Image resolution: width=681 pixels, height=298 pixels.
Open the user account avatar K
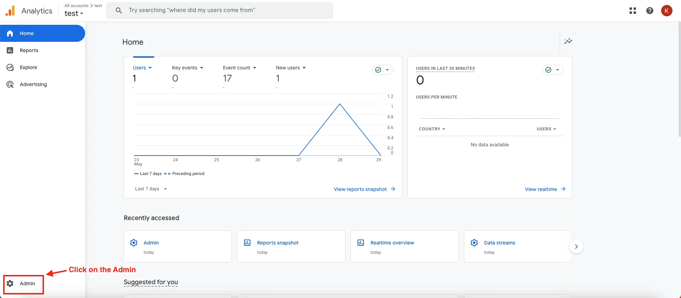coord(666,11)
